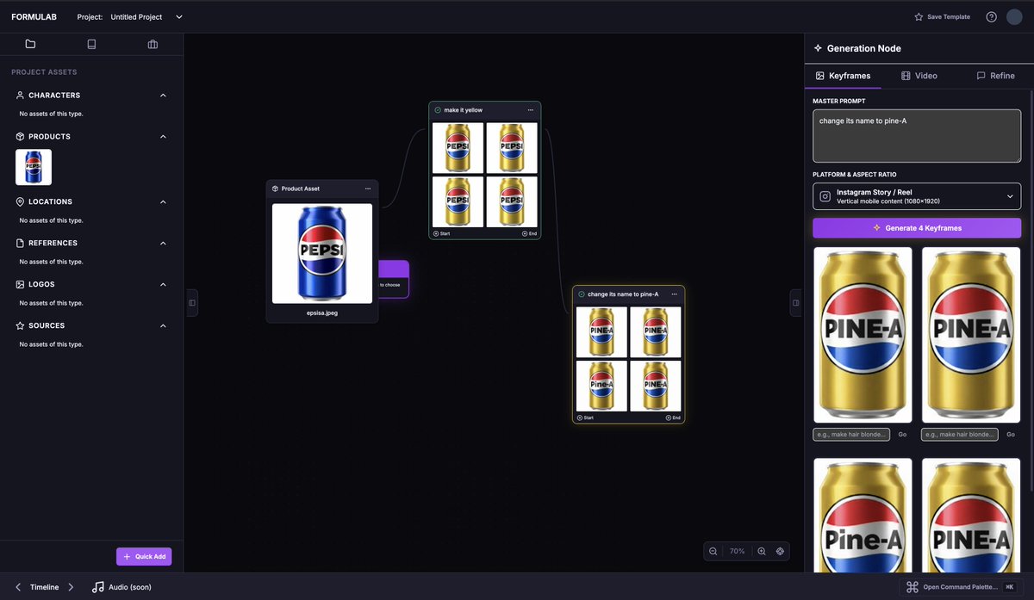
Task: Set End frame on pine-A node
Action: [673, 418]
